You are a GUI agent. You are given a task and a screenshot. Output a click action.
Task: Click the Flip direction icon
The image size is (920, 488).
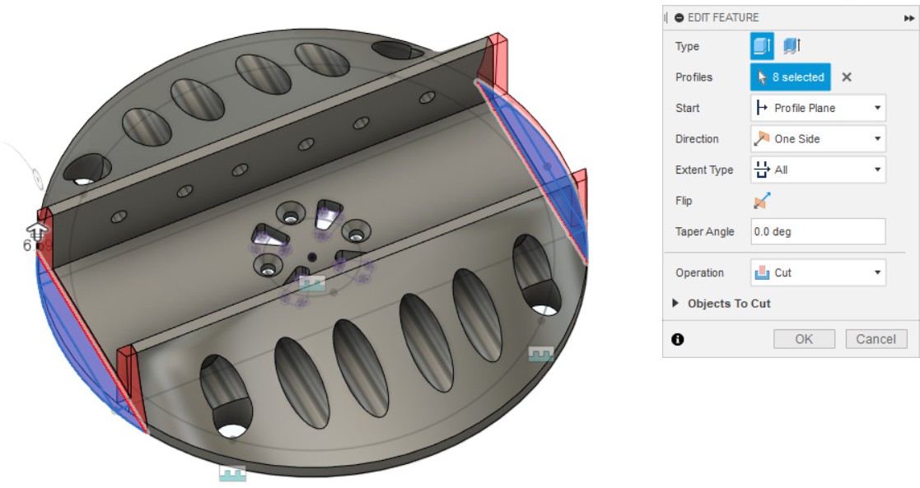coord(763,201)
